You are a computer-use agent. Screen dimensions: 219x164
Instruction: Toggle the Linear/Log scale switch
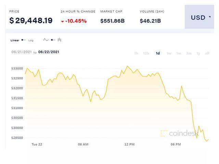pyautogui.click(x=24, y=40)
